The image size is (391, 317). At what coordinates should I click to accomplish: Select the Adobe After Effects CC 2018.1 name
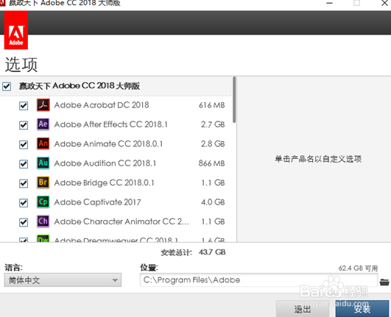pyautogui.click(x=110, y=124)
